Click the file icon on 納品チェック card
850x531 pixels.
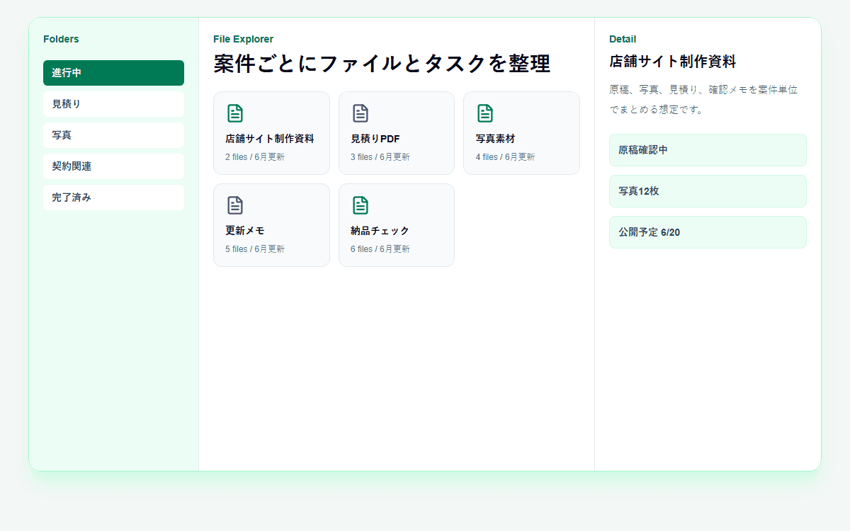point(361,205)
